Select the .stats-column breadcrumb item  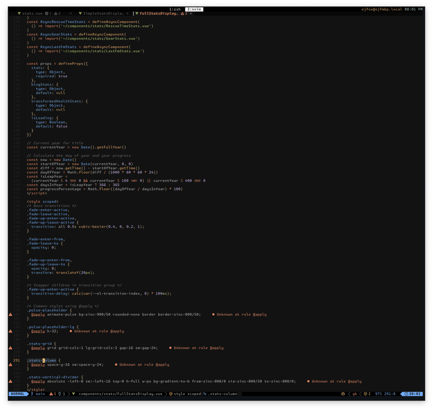pos(223,394)
